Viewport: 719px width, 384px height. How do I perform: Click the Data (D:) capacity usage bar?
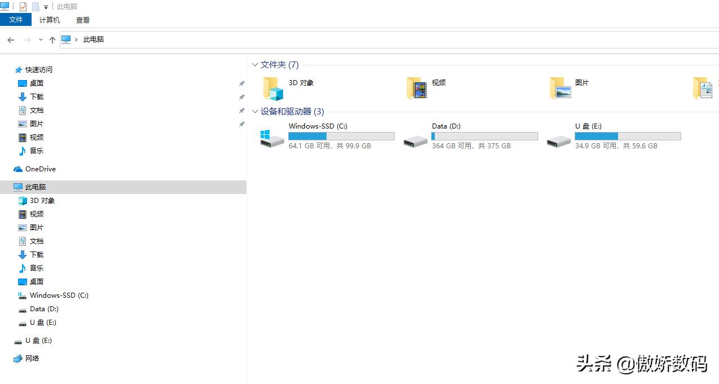coord(484,136)
